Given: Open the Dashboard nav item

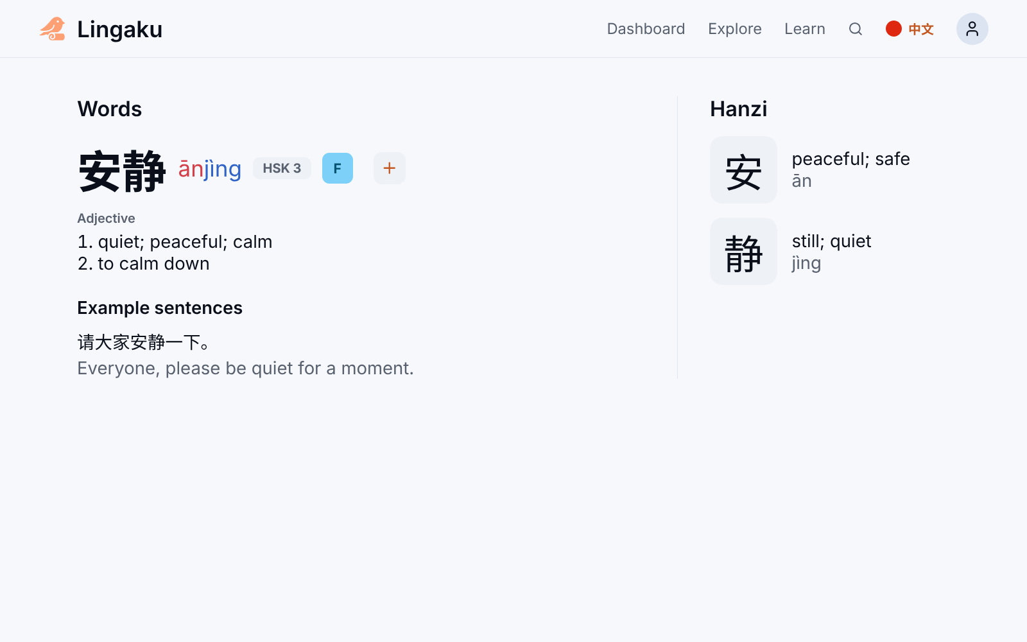Looking at the screenshot, I should tap(646, 29).
